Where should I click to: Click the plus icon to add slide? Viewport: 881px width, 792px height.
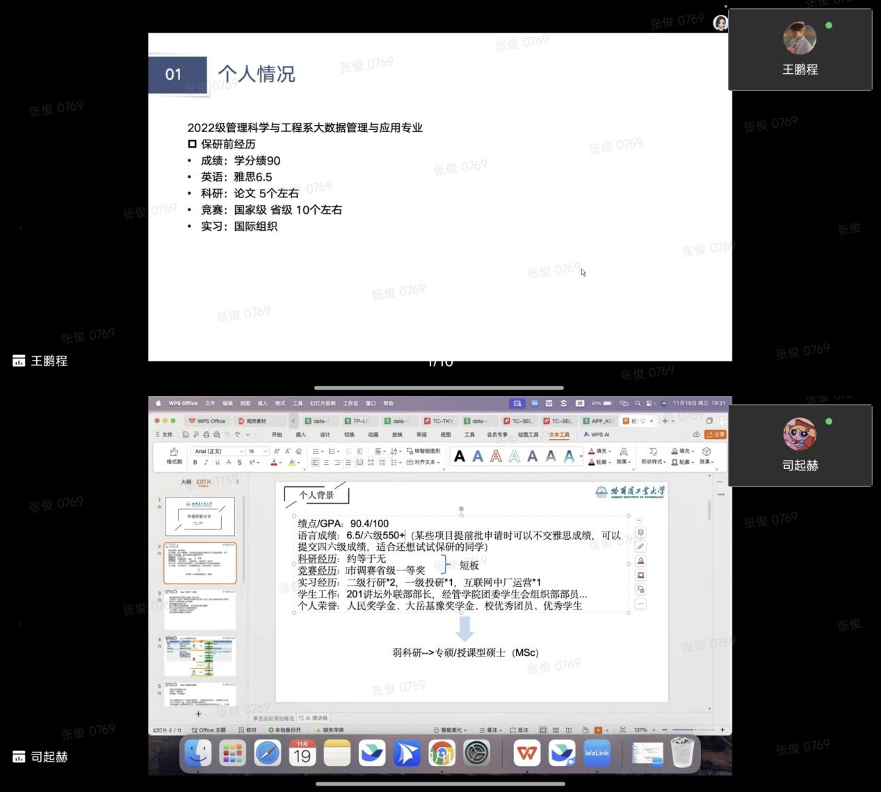(198, 713)
